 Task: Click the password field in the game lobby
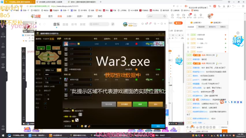(x=53, y=74)
